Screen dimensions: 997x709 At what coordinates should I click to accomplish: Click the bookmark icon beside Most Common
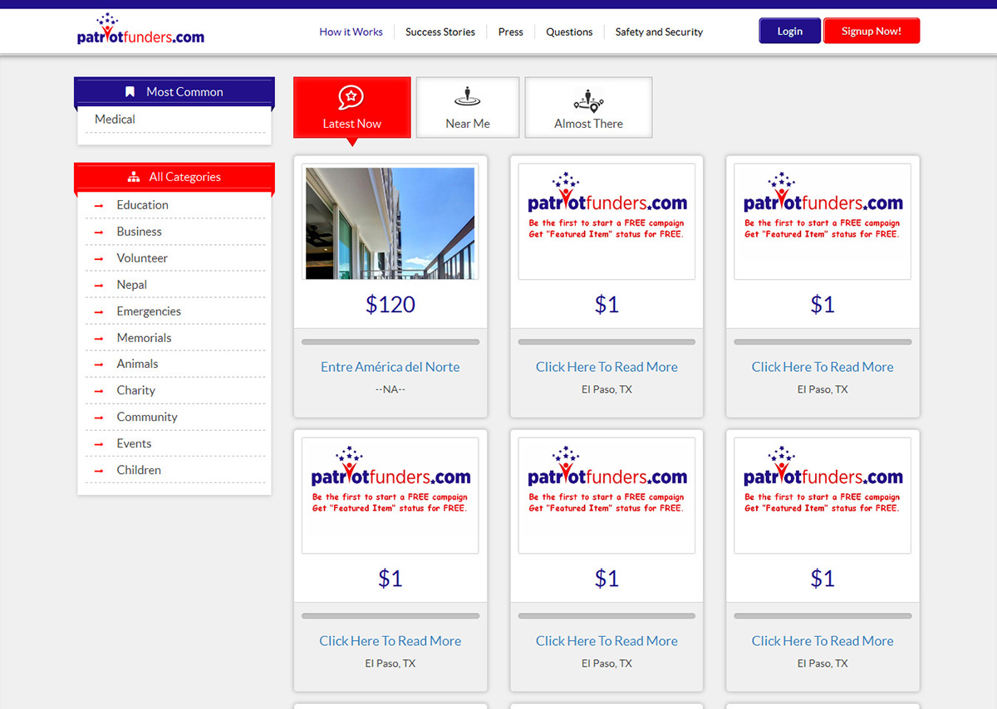click(x=130, y=92)
